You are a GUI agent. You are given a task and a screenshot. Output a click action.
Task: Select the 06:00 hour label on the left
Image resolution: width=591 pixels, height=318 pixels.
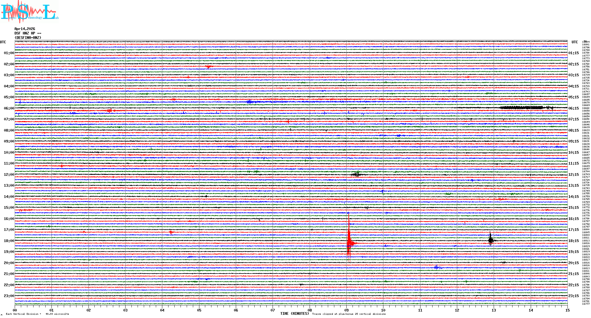9,108
